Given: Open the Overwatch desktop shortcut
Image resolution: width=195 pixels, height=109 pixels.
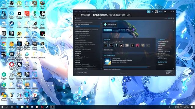Looking at the screenshot, I should point(27,66).
